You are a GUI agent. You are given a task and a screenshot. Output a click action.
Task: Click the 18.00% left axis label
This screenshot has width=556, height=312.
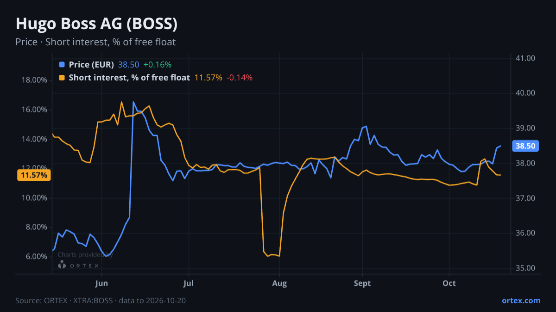pyautogui.click(x=34, y=80)
